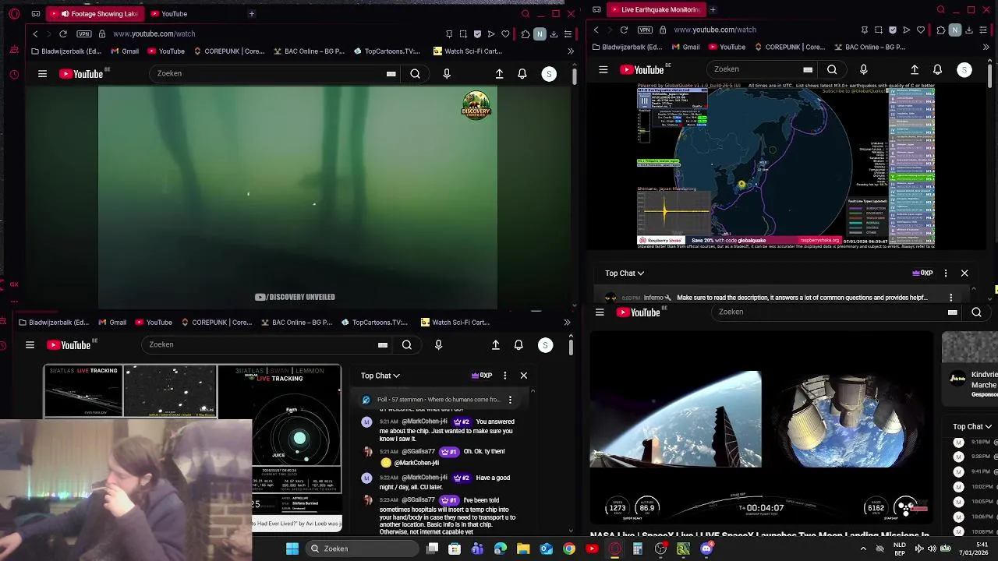Open the Discord icon on the taskbar
The image size is (998, 561).
[x=706, y=549]
